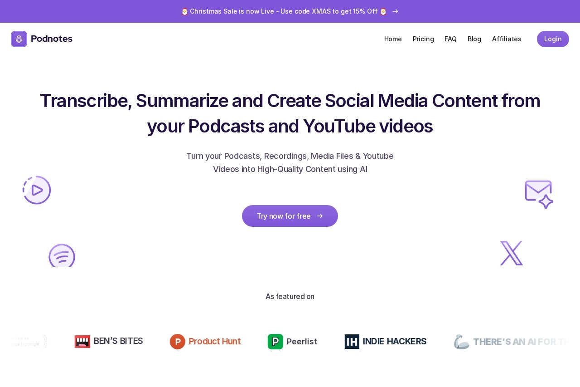Visit the Affiliates page
This screenshot has height=387, width=580.
(x=507, y=39)
